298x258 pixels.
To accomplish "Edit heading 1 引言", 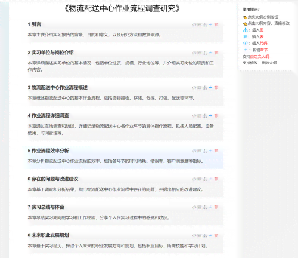I will pyautogui.click(x=35, y=24).
